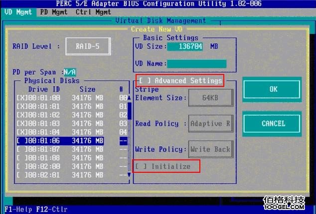The height and width of the screenshot is (214, 316).
Task: Uncheck physical disk 00:01:01
Action: click(x=22, y=106)
